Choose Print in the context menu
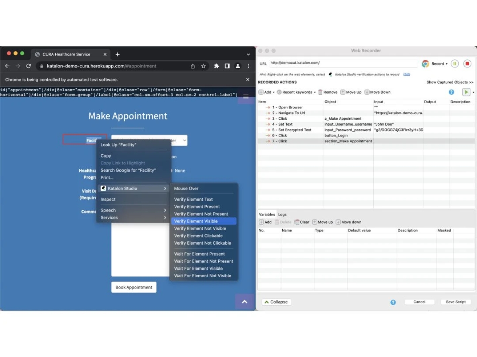Image resolution: width=477 pixels, height=357 pixels. click(x=134, y=177)
